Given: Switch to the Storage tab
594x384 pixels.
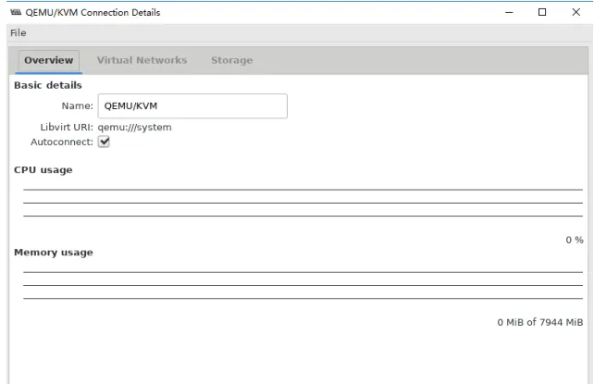Looking at the screenshot, I should tap(232, 60).
